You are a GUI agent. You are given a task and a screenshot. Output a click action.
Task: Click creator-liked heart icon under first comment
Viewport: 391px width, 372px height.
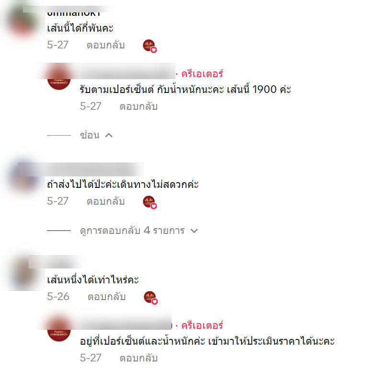[x=149, y=46]
